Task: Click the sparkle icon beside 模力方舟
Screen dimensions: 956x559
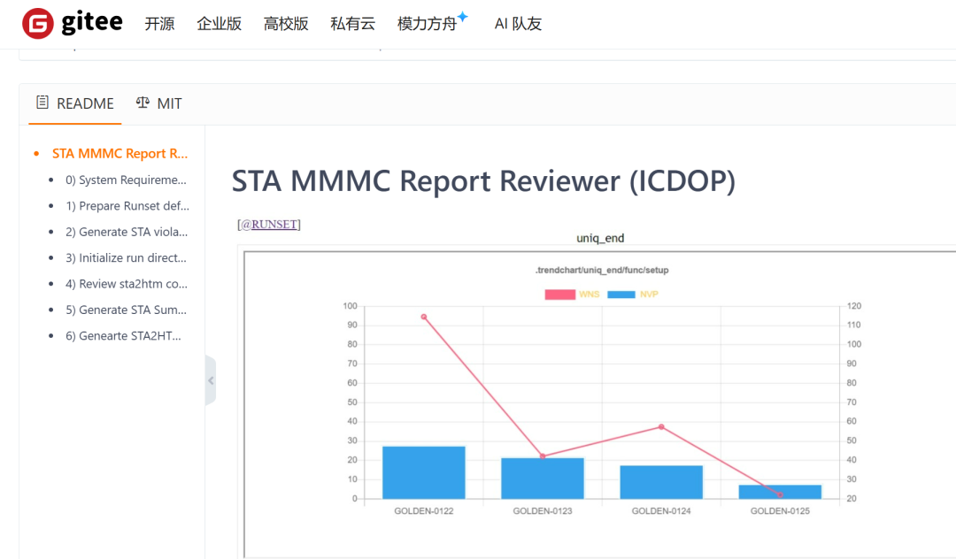Action: [463, 17]
